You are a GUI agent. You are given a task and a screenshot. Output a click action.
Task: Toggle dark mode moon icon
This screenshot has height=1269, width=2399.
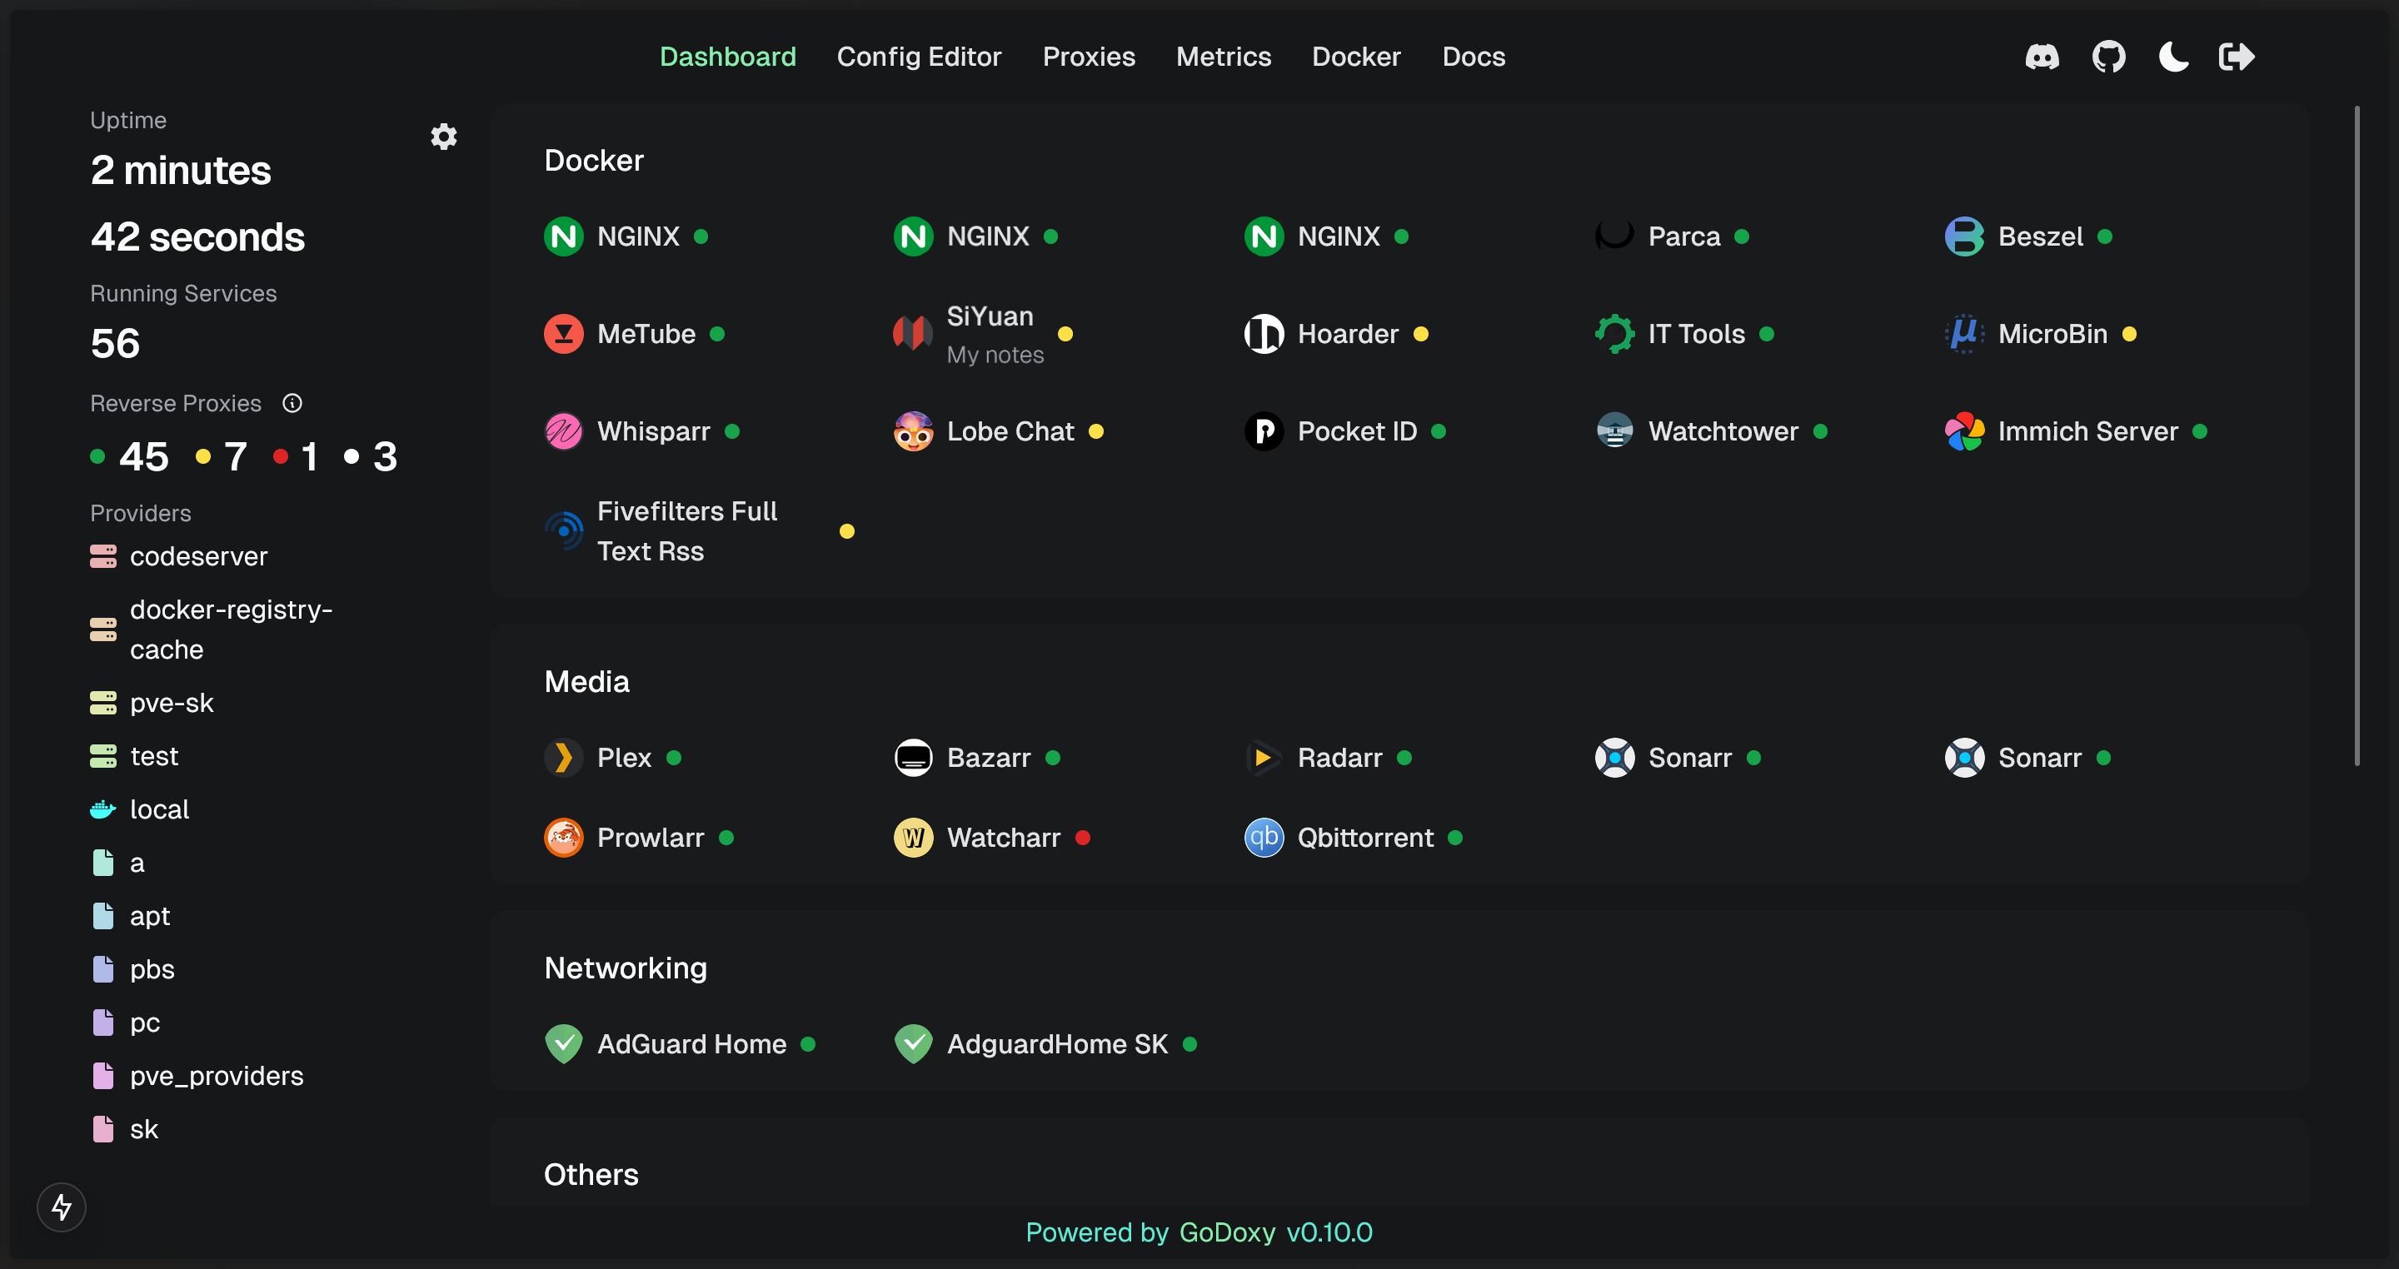(x=2172, y=57)
